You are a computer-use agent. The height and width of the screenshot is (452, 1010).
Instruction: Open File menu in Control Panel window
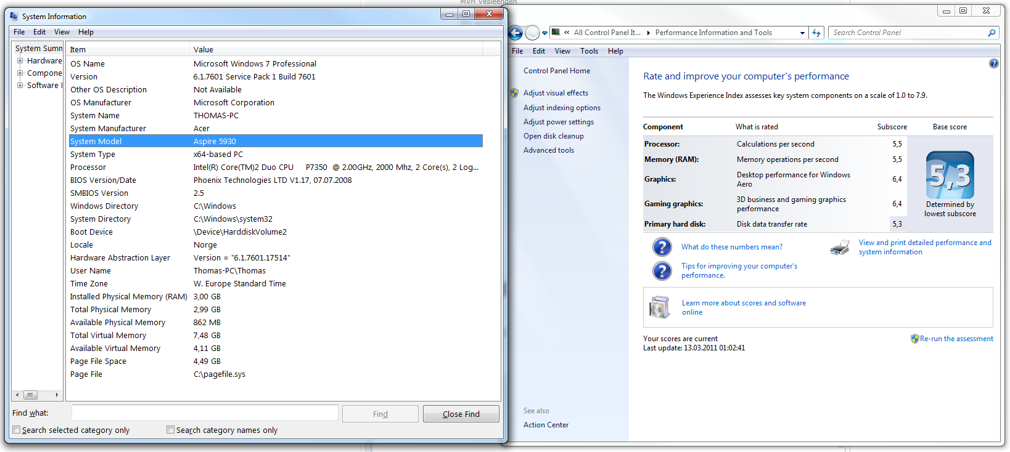click(x=517, y=51)
